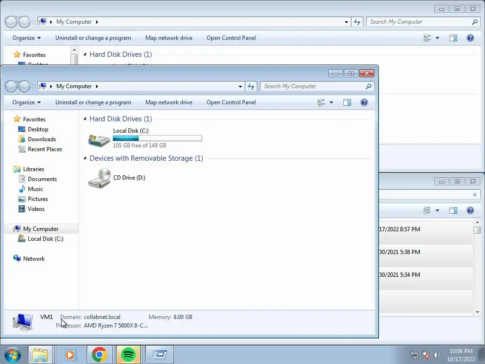Click search box in front My Computer window
Image resolution: width=485 pixels, height=364 pixels.
(317, 86)
